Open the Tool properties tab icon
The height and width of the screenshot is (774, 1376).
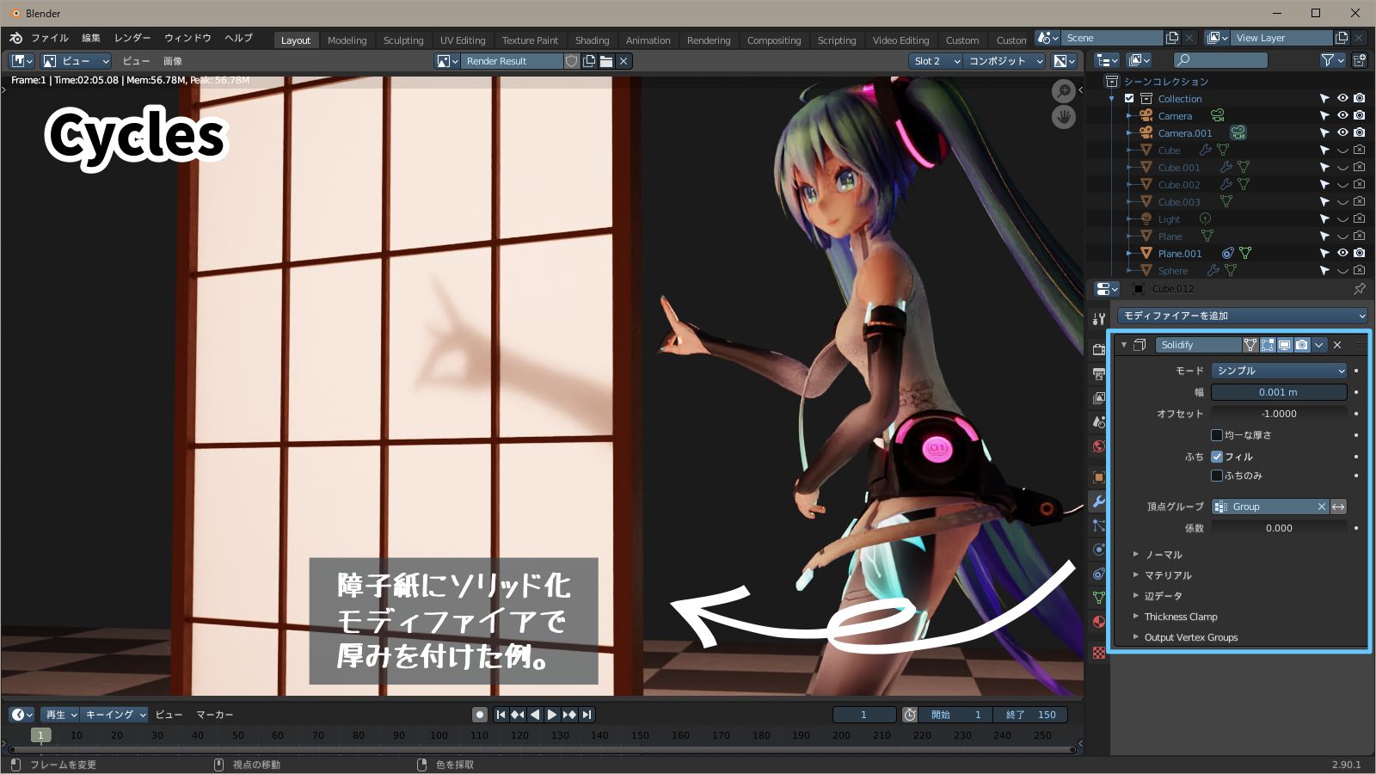pyautogui.click(x=1098, y=319)
